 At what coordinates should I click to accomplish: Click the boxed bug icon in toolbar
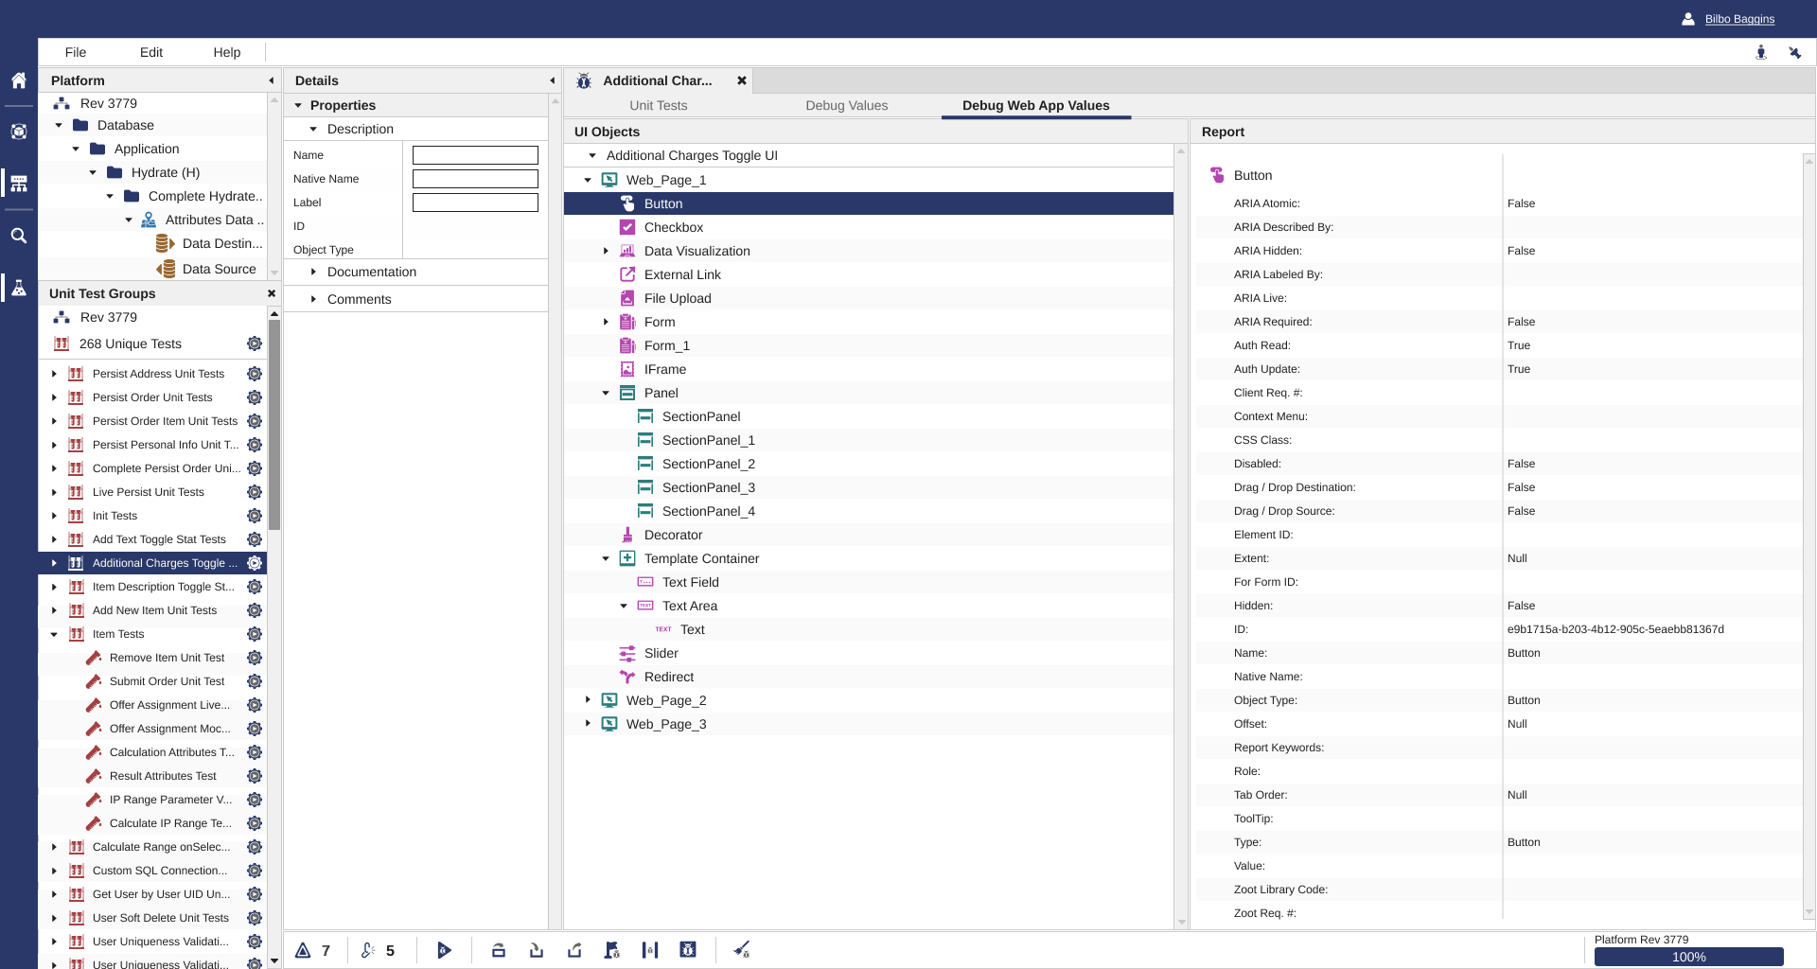pos(688,950)
